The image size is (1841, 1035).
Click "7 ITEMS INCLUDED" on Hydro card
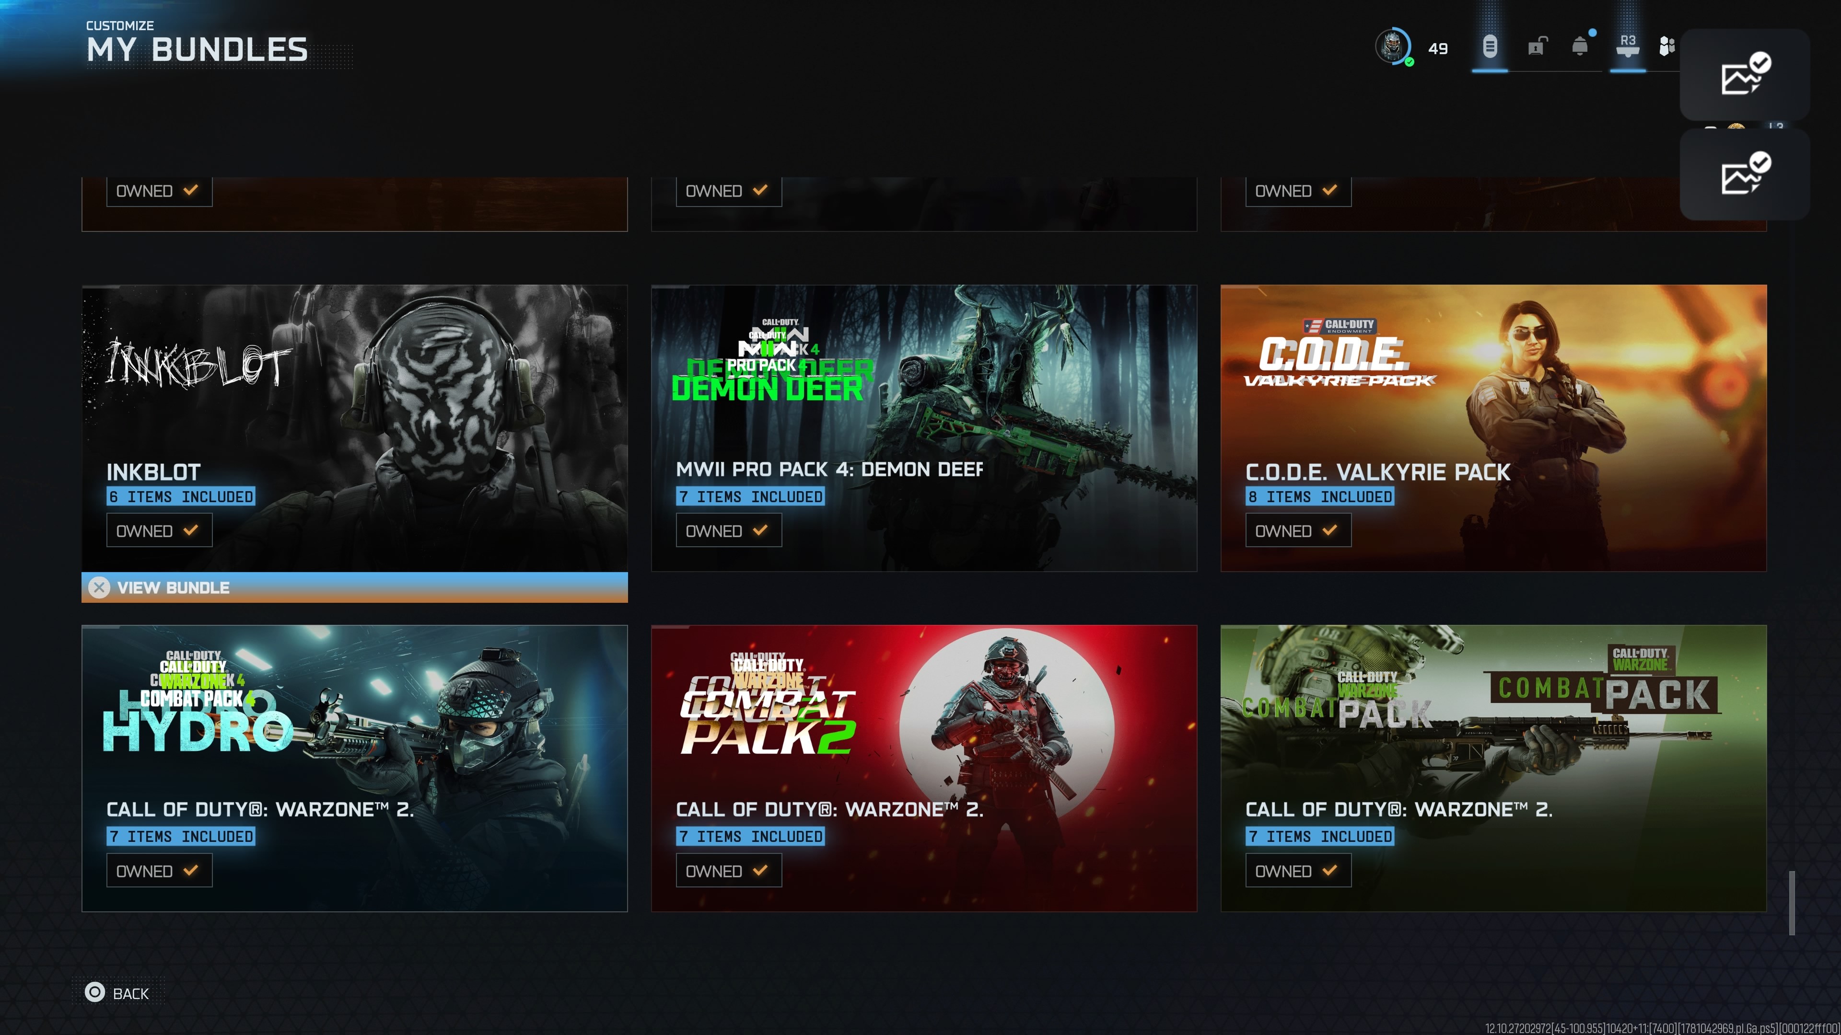[x=181, y=837]
